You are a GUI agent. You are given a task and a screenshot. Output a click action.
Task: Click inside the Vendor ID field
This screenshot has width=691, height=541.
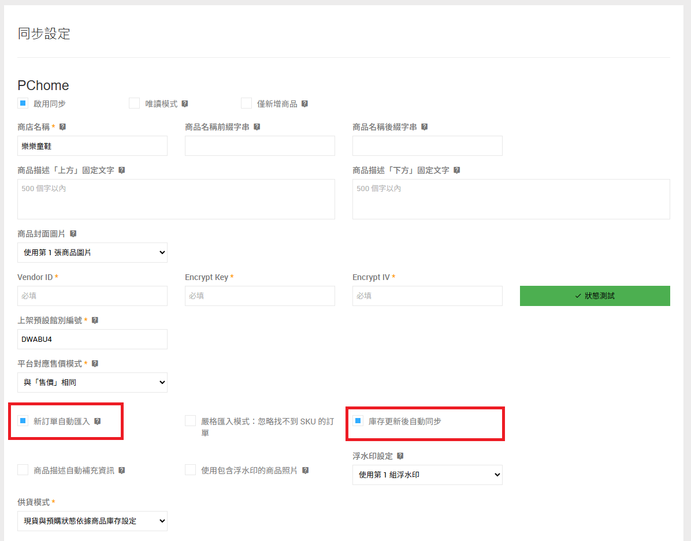pyautogui.click(x=92, y=296)
